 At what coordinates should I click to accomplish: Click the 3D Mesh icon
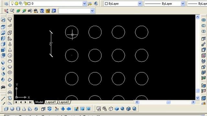coord(10,85)
